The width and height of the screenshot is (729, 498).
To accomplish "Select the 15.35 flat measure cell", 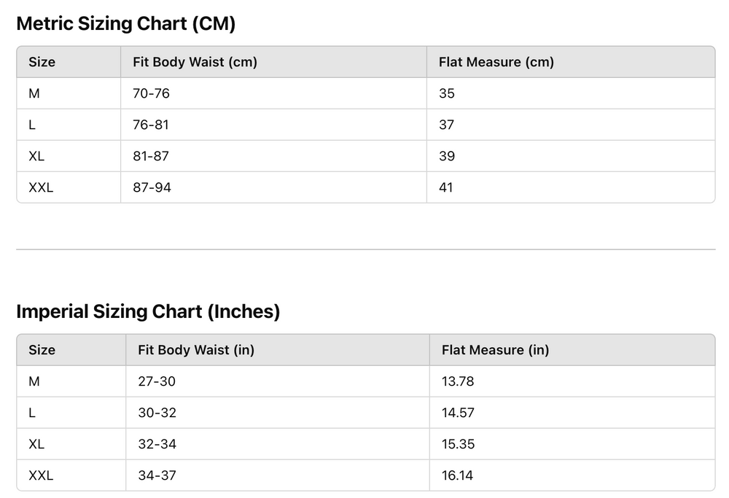I will 458,444.
